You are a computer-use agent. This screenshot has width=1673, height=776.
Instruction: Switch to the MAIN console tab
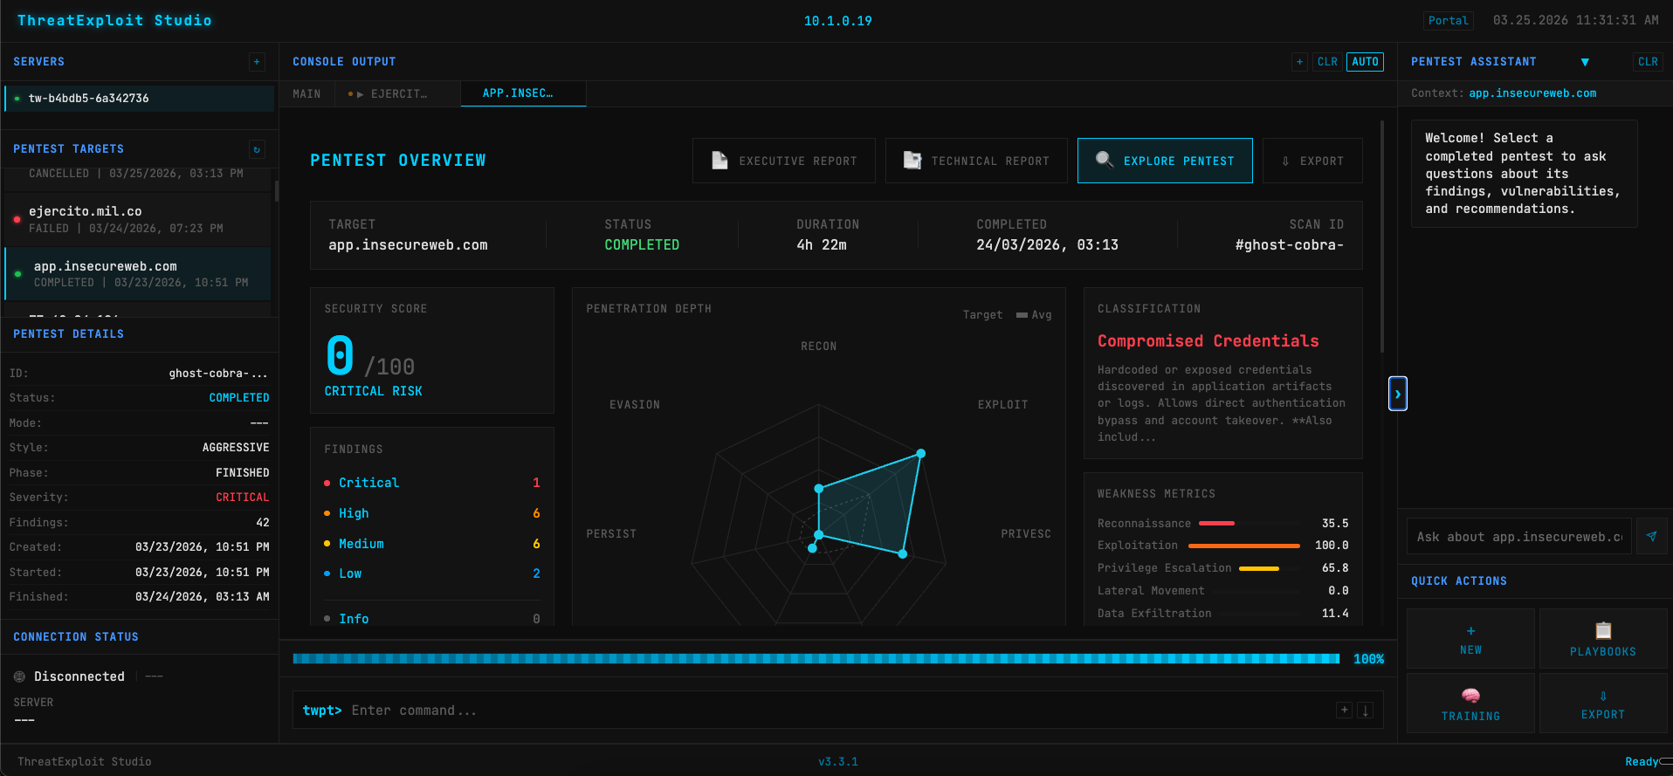[306, 94]
